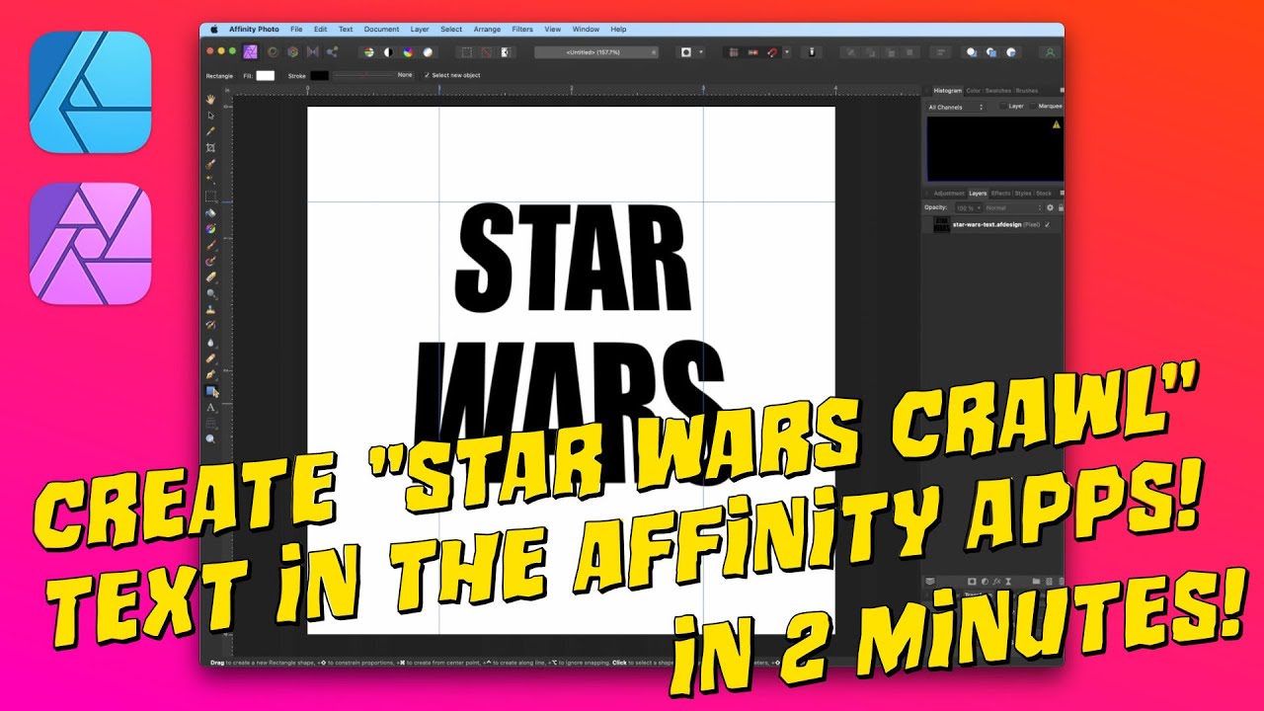This screenshot has height=711, width=1264.
Task: Select the Rectangle shape tool
Action: pyautogui.click(x=210, y=391)
